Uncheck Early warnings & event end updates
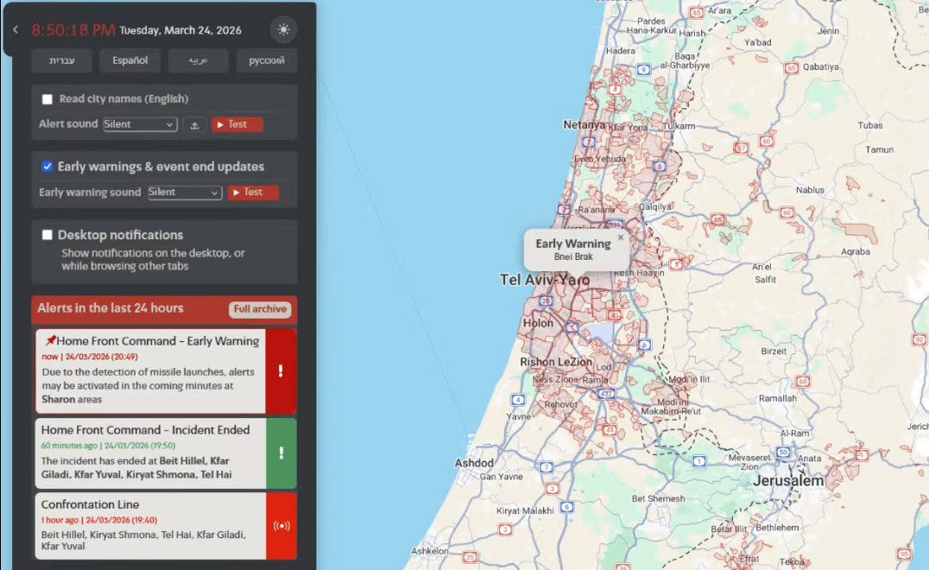This screenshot has height=570, width=929. point(47,167)
